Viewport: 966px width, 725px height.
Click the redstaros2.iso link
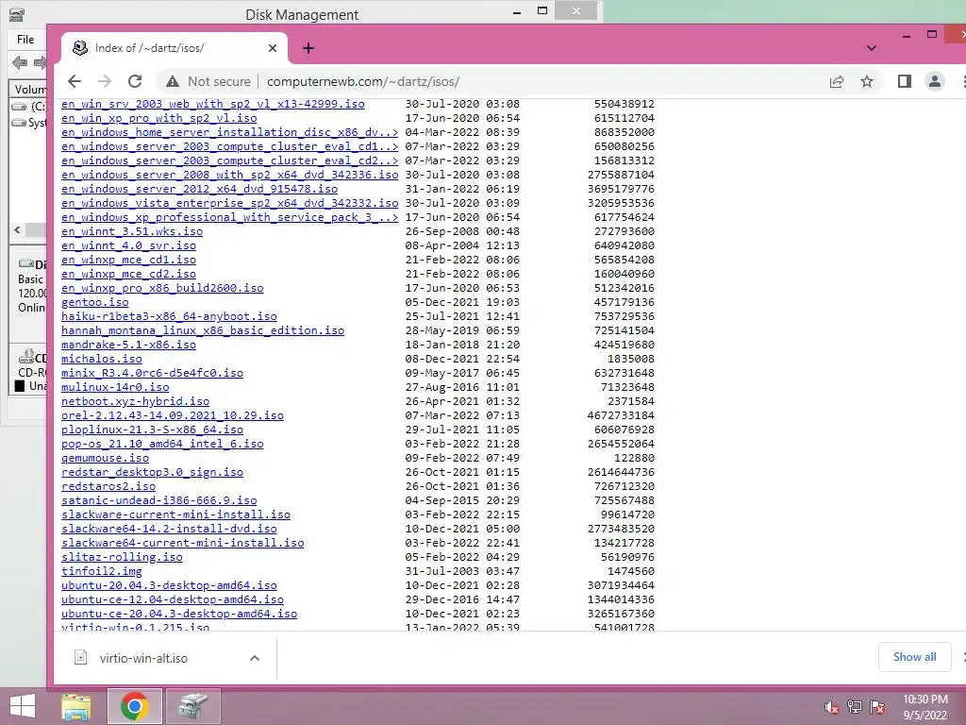(x=108, y=487)
